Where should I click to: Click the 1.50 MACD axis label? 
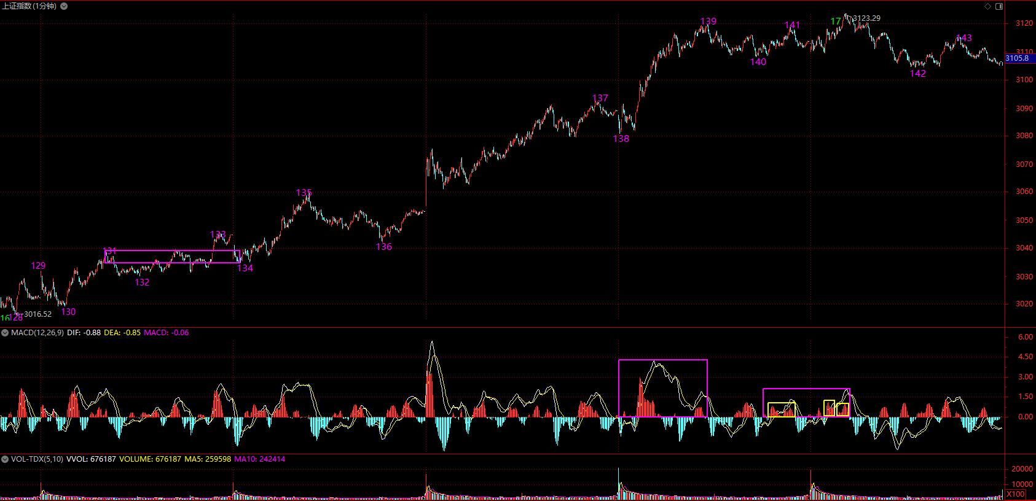[1026, 397]
